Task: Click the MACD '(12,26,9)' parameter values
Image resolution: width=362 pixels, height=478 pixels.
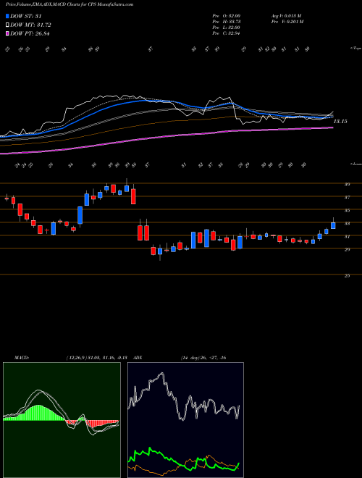Action: coord(98,358)
